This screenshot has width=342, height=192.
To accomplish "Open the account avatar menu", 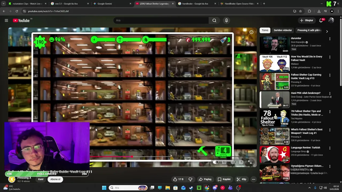I will (331, 21).
